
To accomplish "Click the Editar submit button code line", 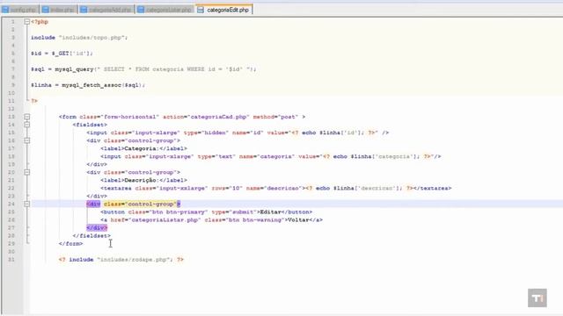I will [207, 212].
